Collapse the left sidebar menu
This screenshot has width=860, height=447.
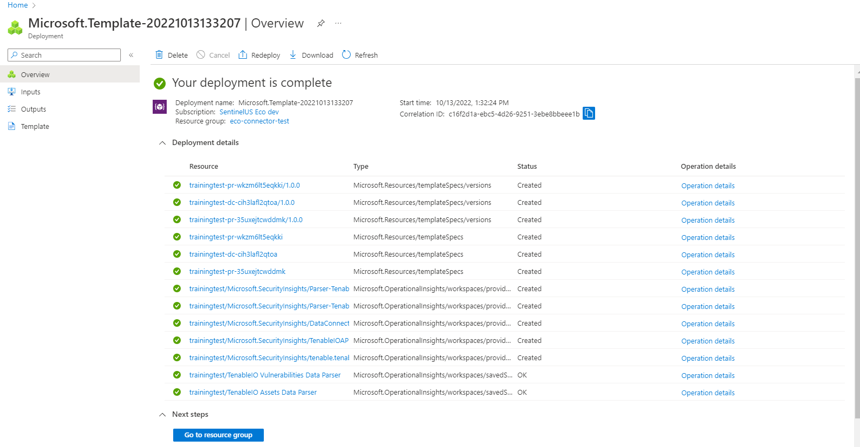pos(131,55)
